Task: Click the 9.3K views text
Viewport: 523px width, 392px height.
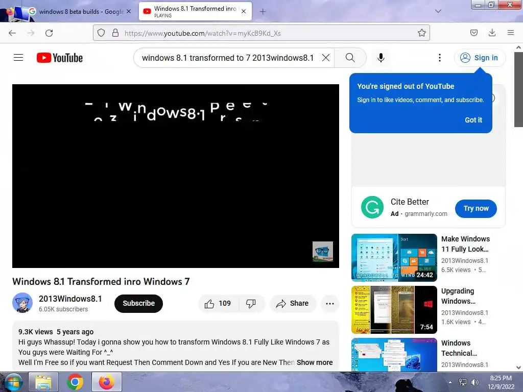Action: [x=36, y=332]
